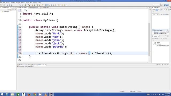Select the Console tab
Viewport: 171px width, 96px height.
click(x=42, y=65)
